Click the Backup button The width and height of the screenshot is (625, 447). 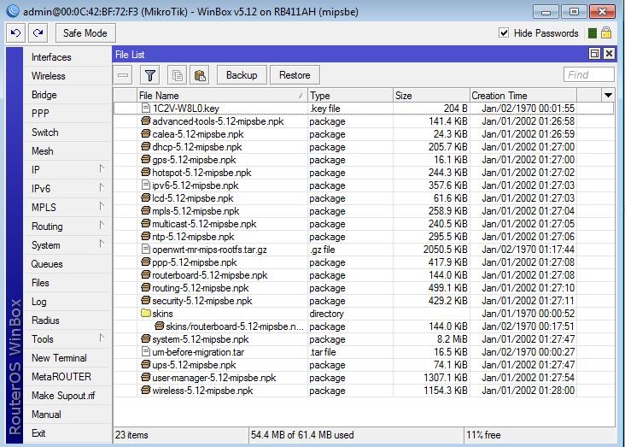point(242,75)
